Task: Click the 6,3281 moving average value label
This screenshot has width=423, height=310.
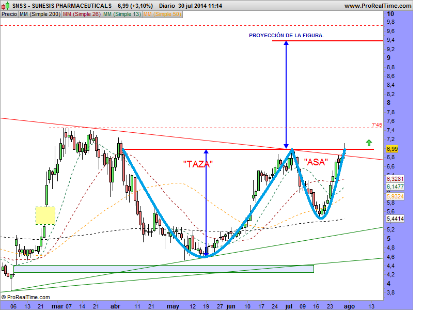Action: [x=395, y=179]
